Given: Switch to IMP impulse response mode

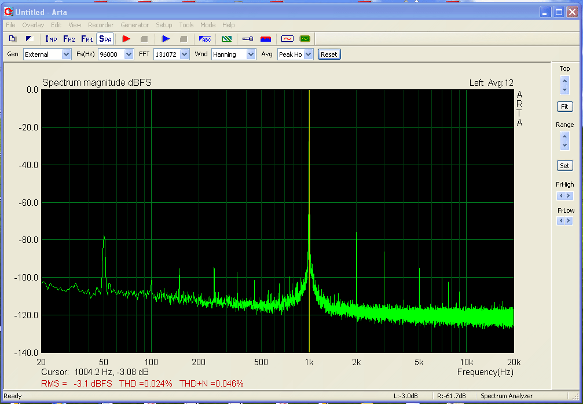Looking at the screenshot, I should (x=51, y=39).
